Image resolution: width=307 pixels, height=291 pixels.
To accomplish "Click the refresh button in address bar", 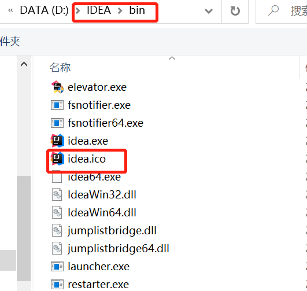I will pyautogui.click(x=235, y=11).
